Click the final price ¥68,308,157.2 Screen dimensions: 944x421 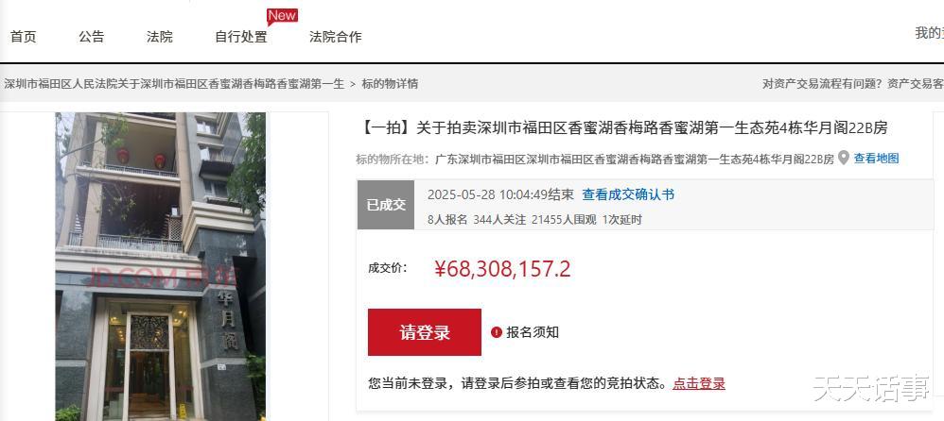[x=502, y=269]
